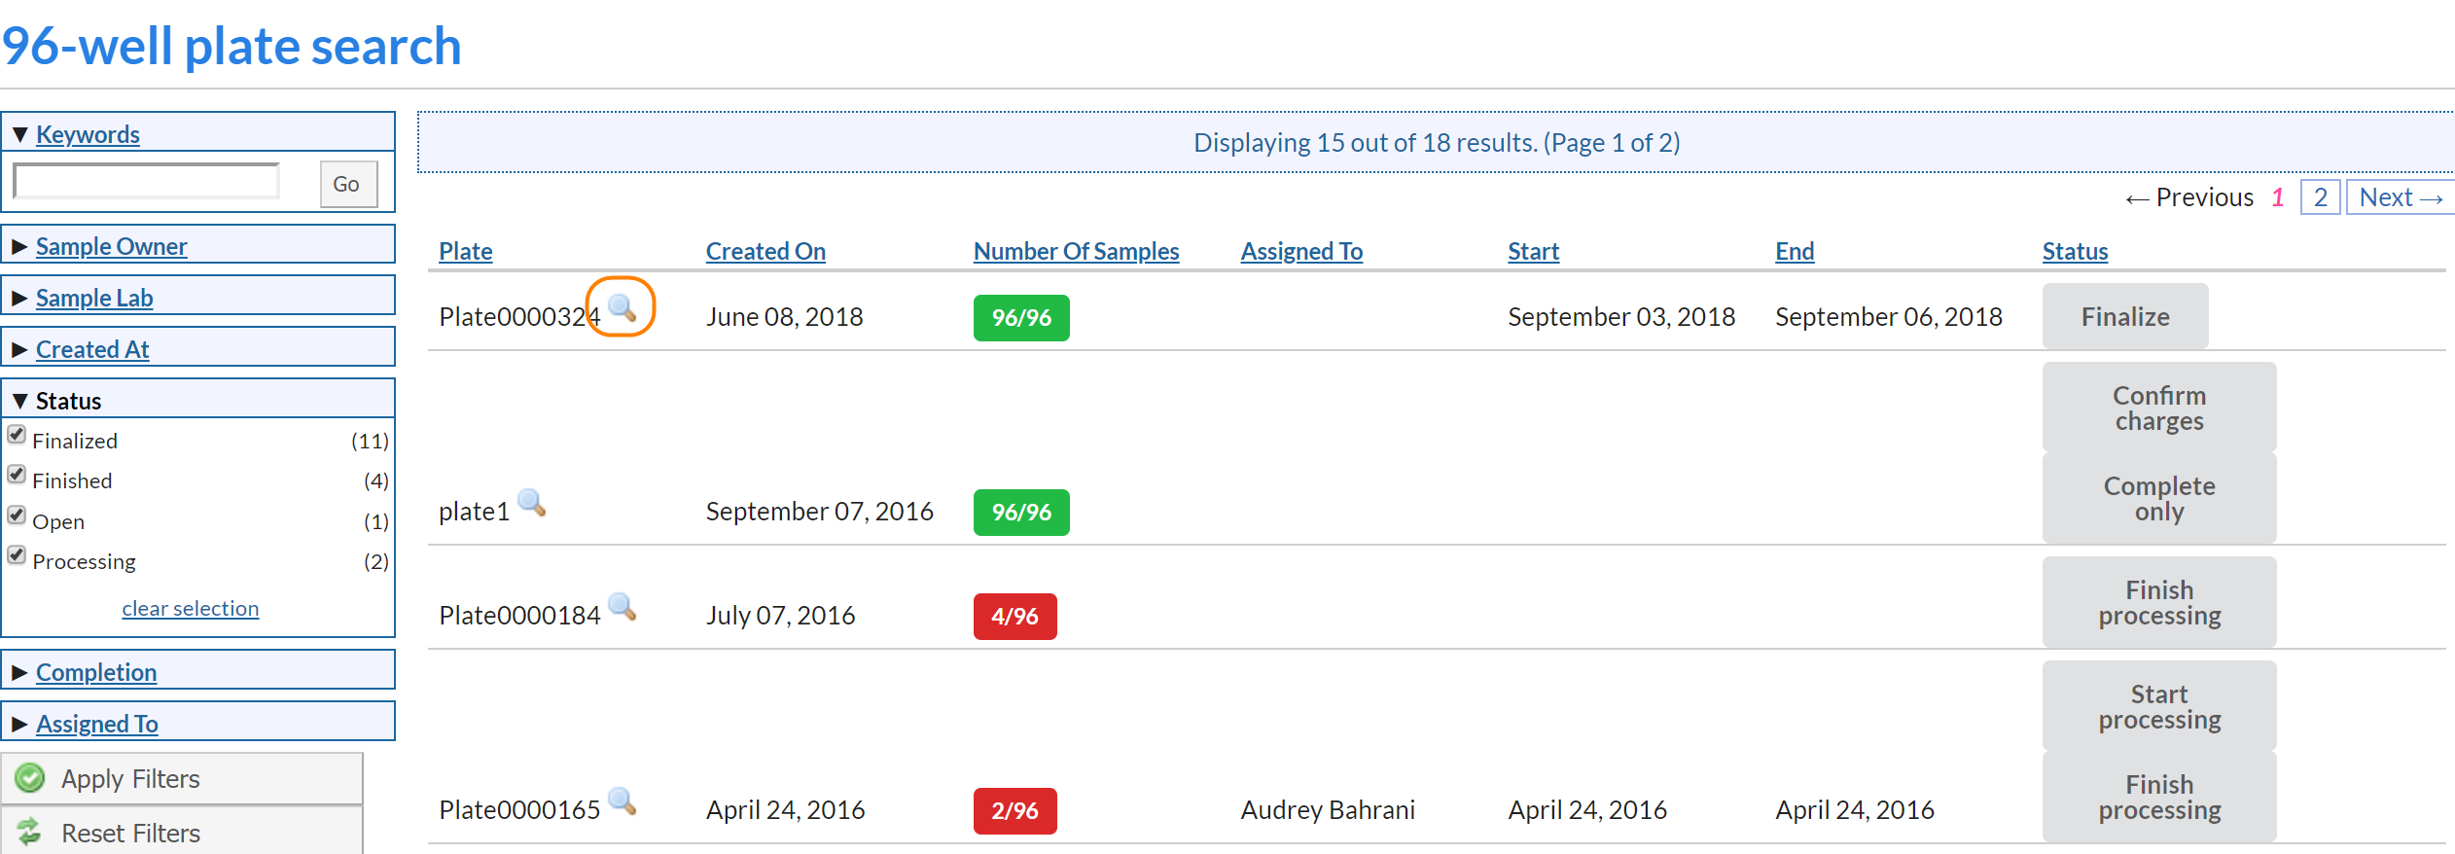
Task: Click the Reset Filters arrows icon
Action: tap(30, 833)
